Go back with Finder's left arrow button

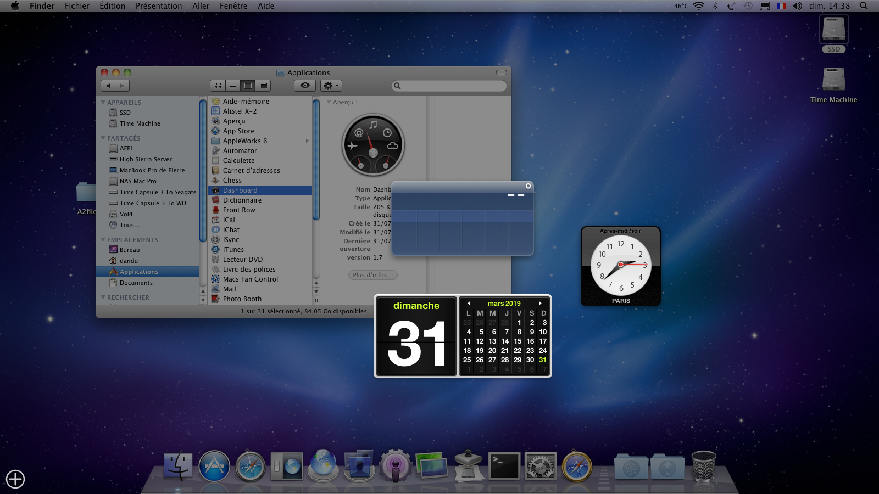click(108, 86)
